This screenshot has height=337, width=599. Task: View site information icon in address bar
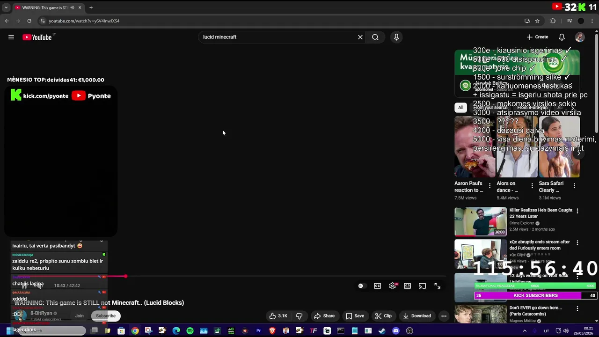[43, 21]
